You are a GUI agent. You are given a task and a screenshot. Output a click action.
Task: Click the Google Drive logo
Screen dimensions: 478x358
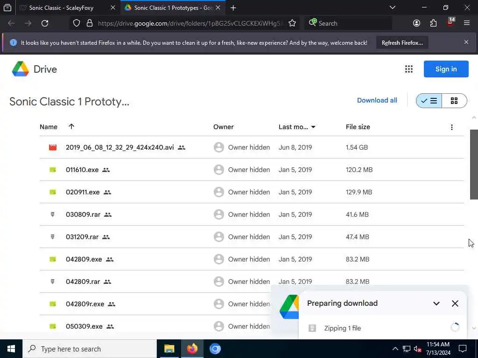21,69
